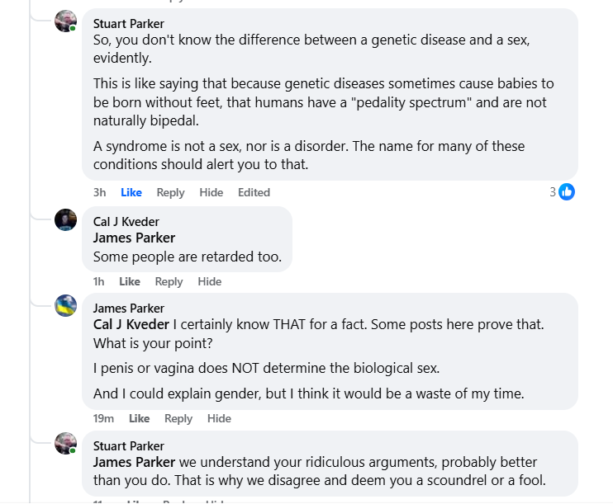
Task: Click Cal J Kveder's profile picture
Action: tap(66, 220)
